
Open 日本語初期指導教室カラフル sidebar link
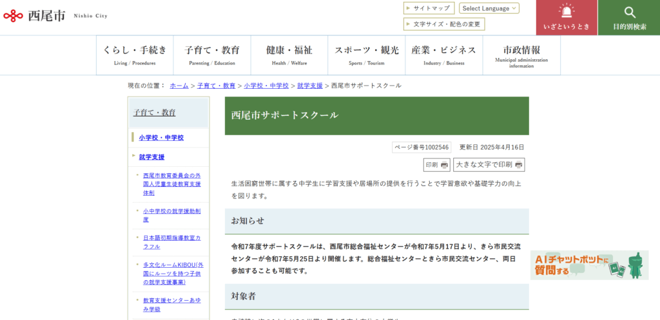171,241
